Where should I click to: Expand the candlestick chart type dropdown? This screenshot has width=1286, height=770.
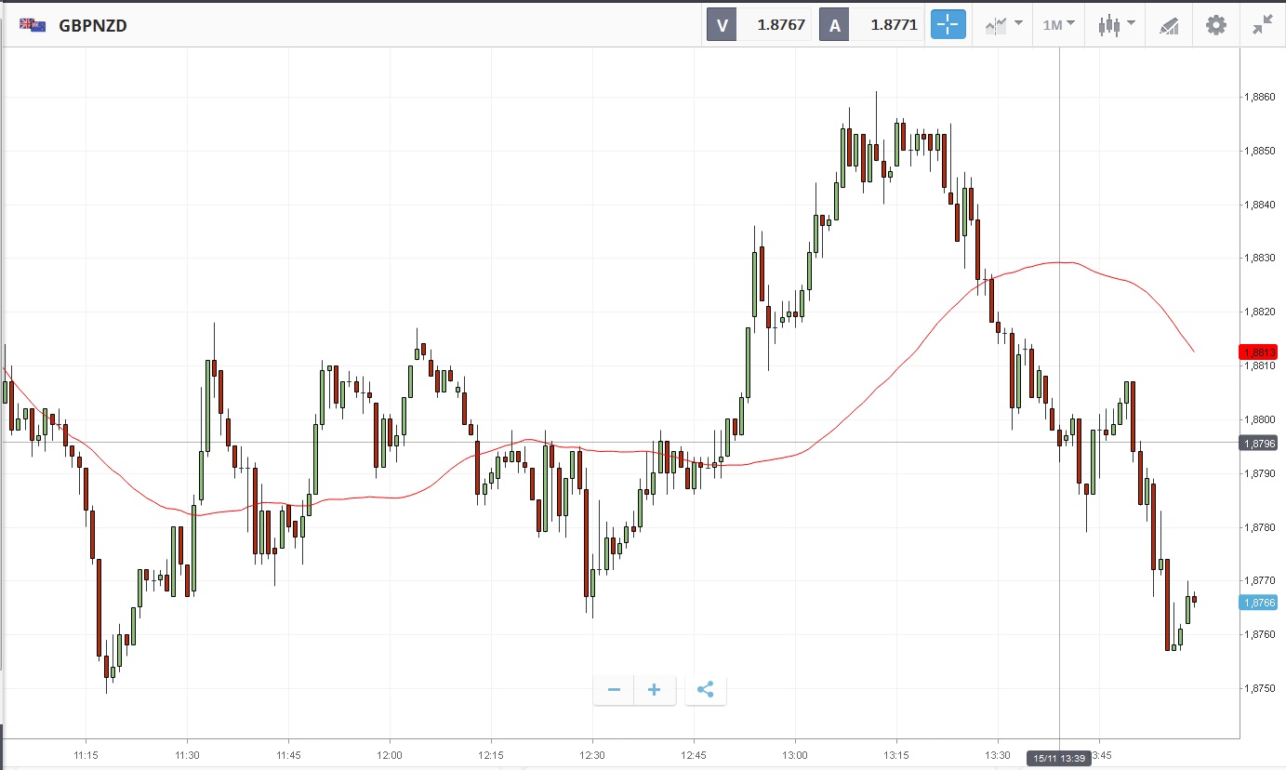[x=1116, y=25]
